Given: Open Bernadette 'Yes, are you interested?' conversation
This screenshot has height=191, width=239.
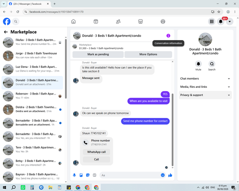Looking at the screenshot, I should pos(32,137).
